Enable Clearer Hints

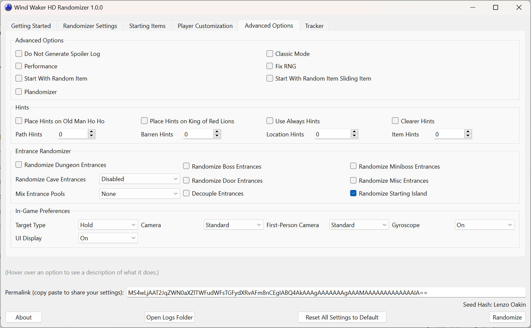(x=395, y=121)
